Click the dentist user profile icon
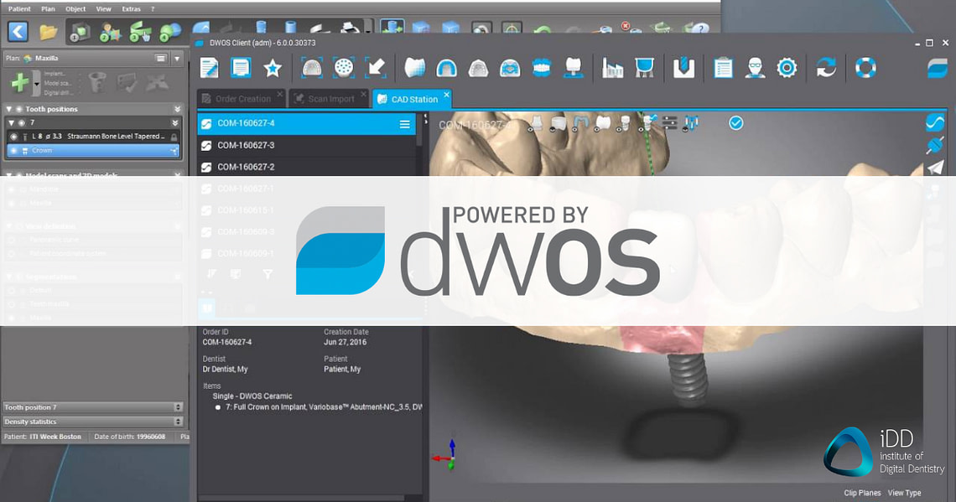The height and width of the screenshot is (502, 956). click(x=755, y=68)
